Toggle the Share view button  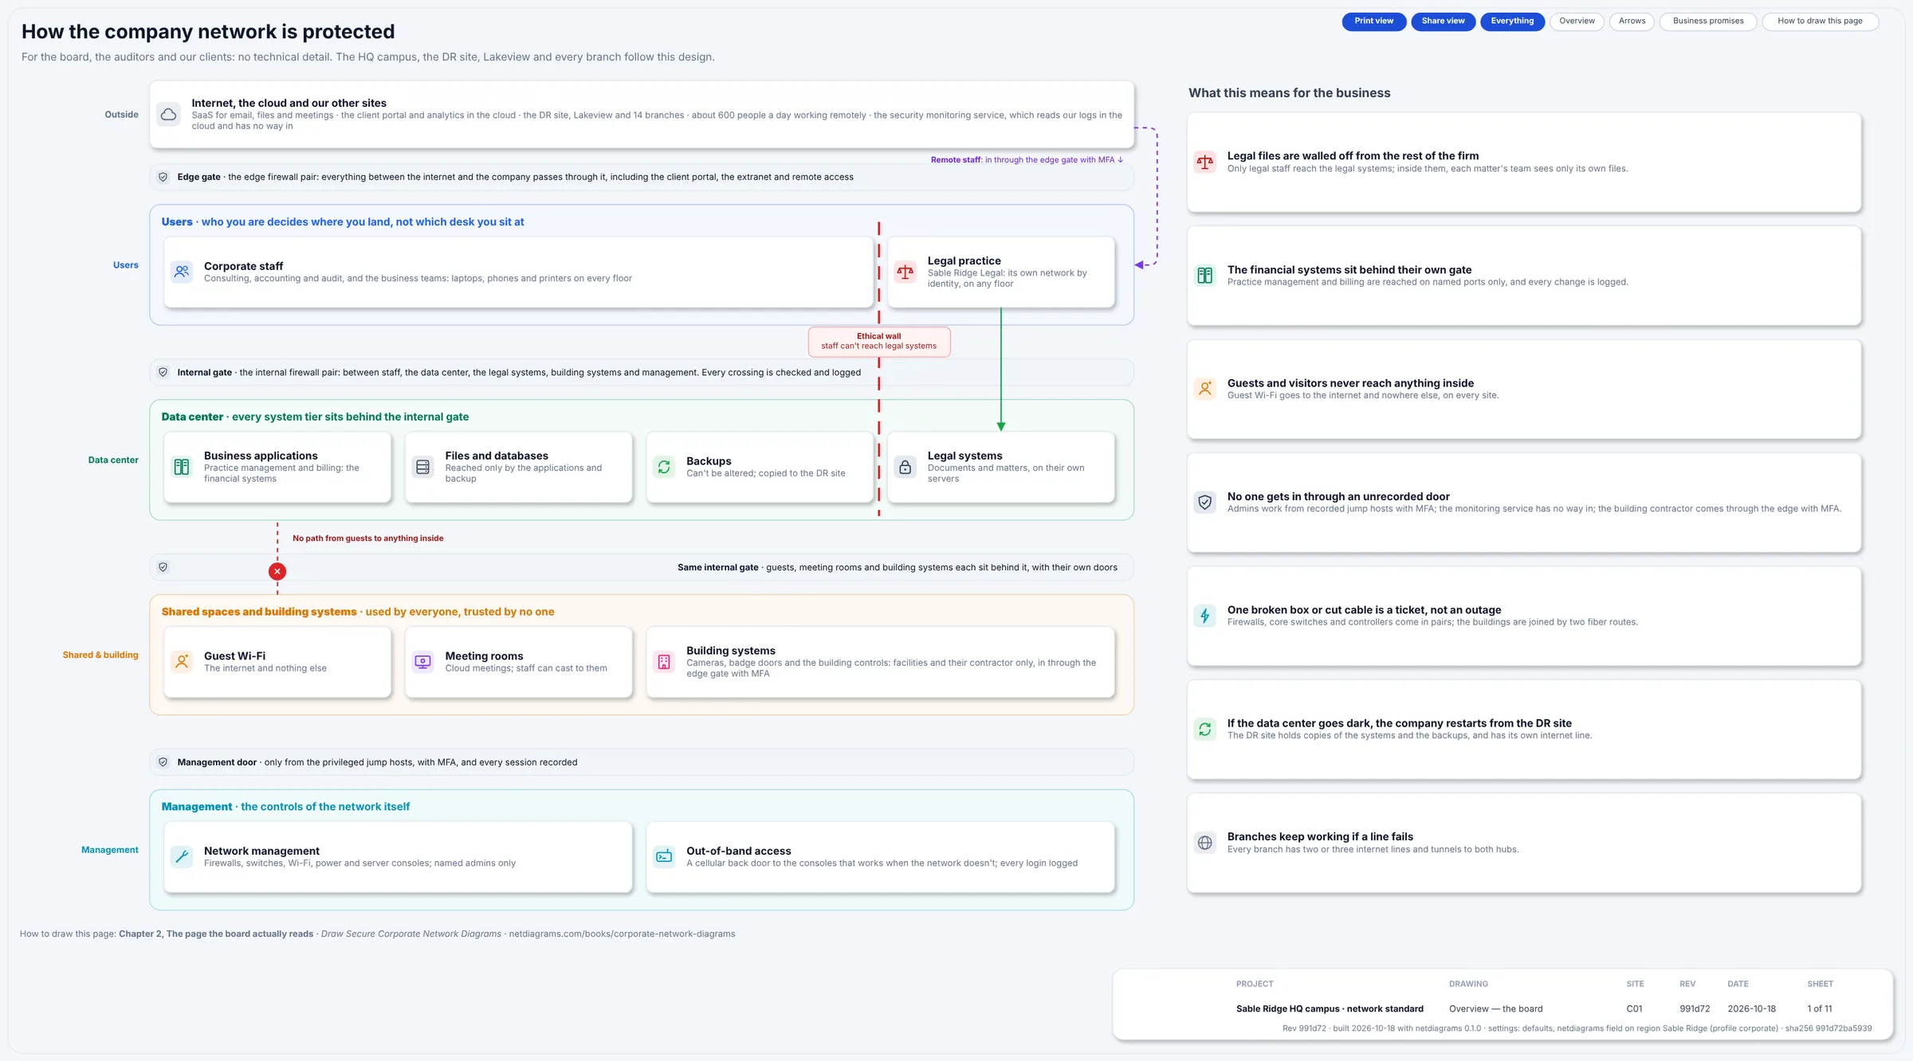[x=1444, y=22]
